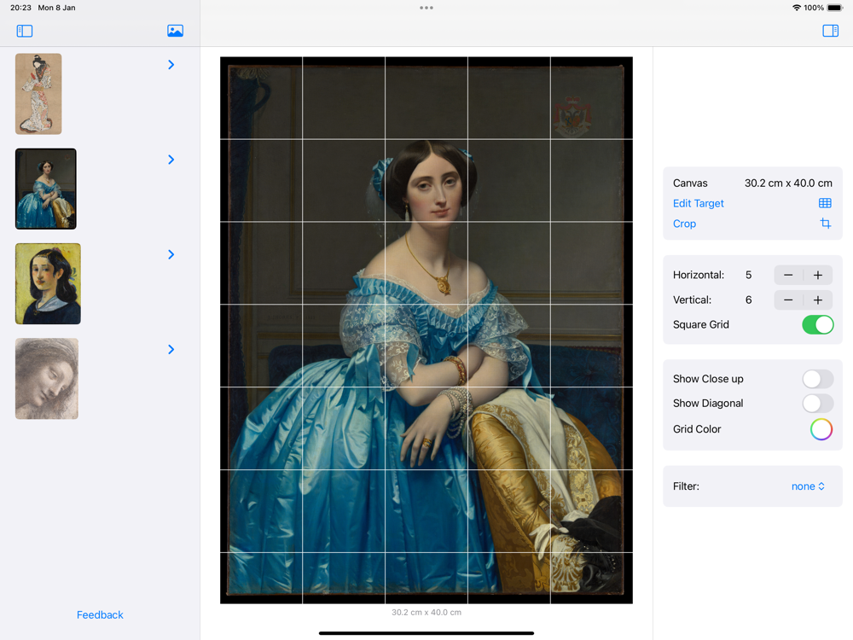Expand the pencil sketch head chevron
This screenshot has width=853, height=640.
[171, 349]
